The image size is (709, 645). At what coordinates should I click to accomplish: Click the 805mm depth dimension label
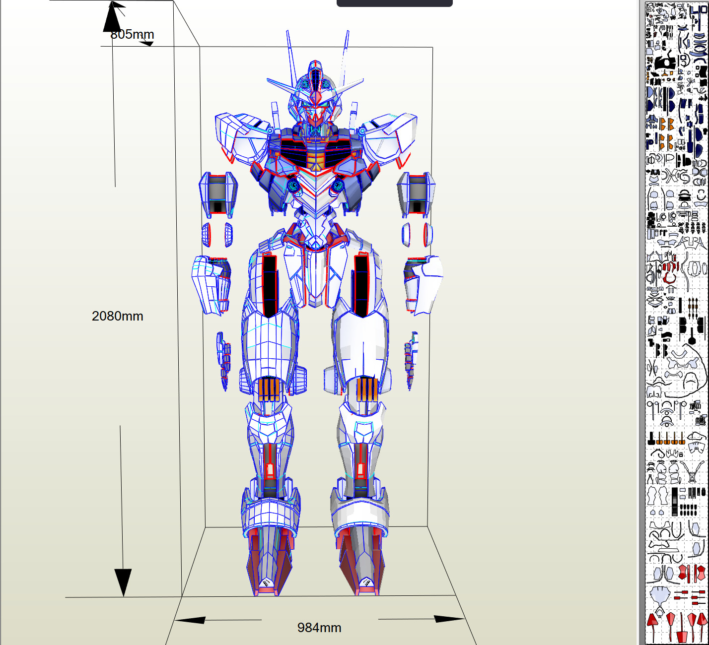132,34
